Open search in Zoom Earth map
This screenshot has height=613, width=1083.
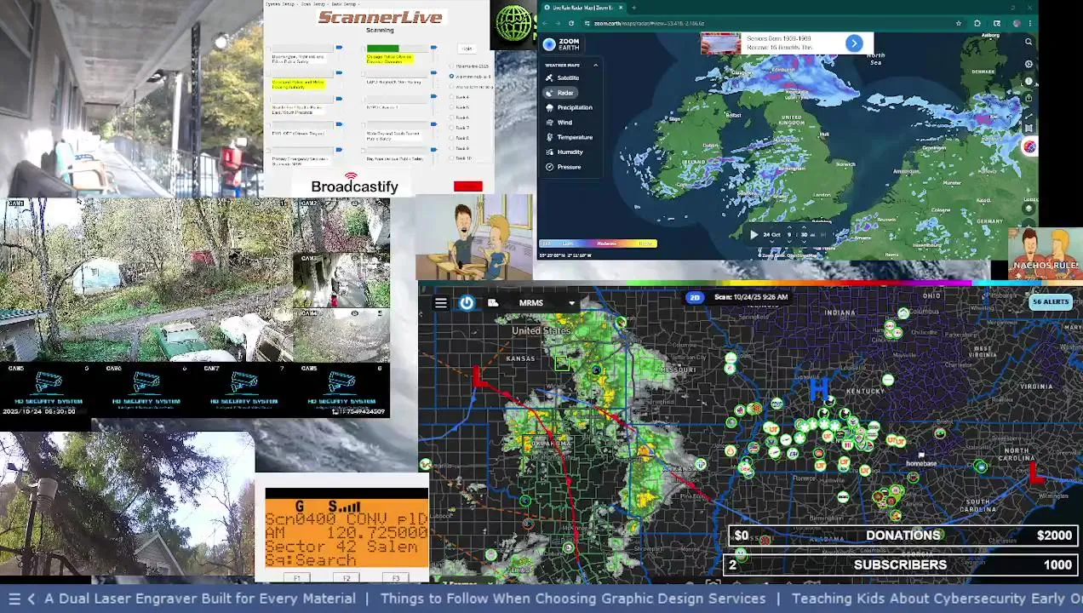(1029, 42)
